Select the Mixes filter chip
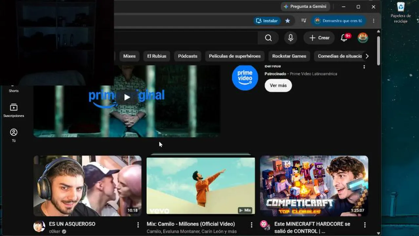This screenshot has height=236, width=419. coord(129,56)
